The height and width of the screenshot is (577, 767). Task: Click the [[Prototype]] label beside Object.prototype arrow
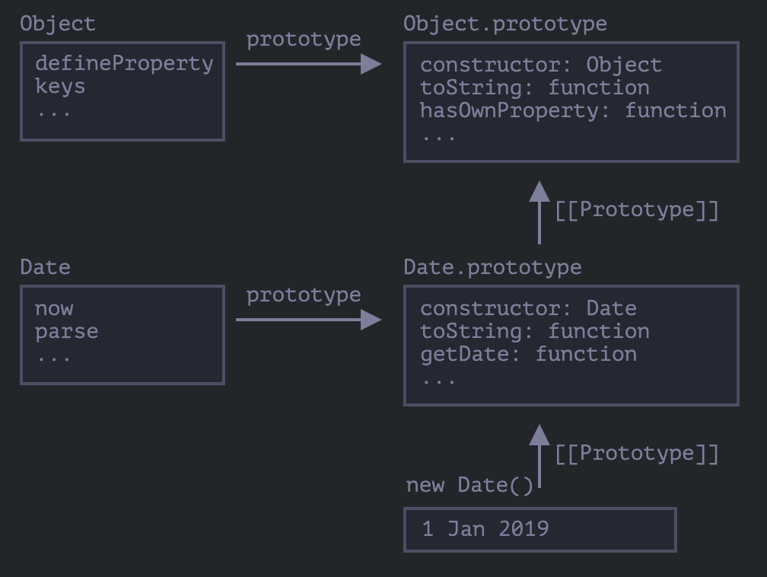[636, 210]
